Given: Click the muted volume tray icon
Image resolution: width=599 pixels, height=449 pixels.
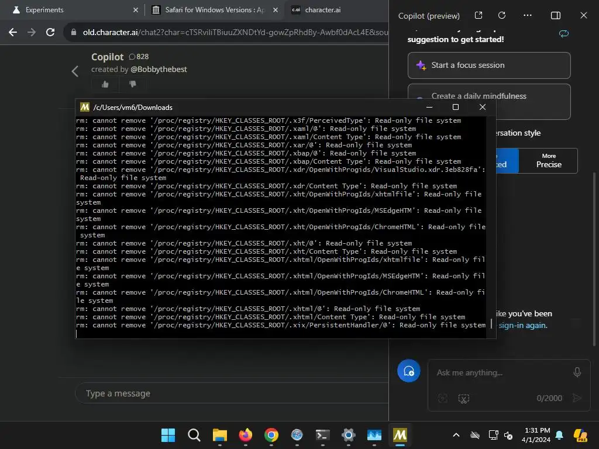Looking at the screenshot, I should click(508, 435).
